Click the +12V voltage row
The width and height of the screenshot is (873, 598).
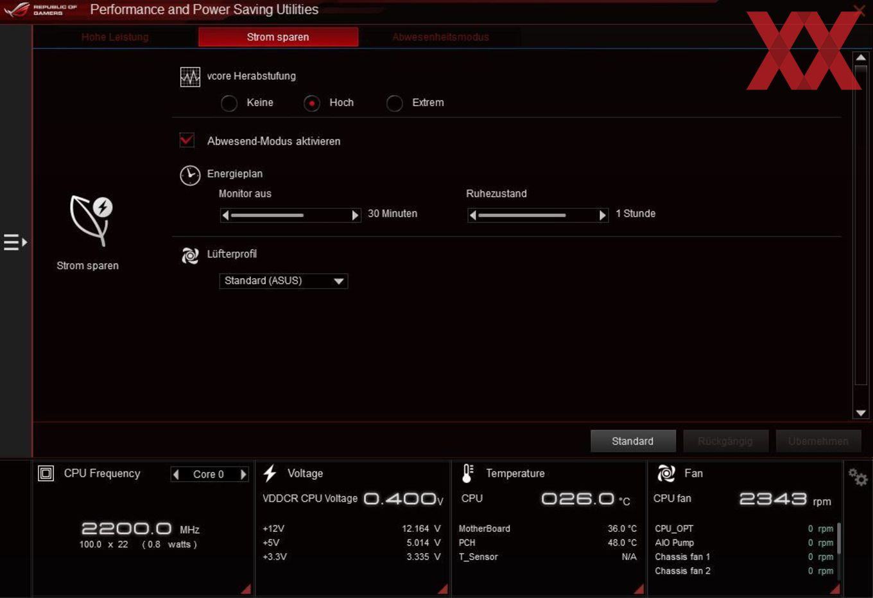352,529
